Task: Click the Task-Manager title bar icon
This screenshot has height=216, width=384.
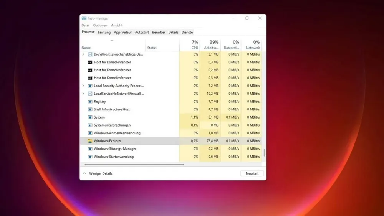Action: (x=84, y=18)
